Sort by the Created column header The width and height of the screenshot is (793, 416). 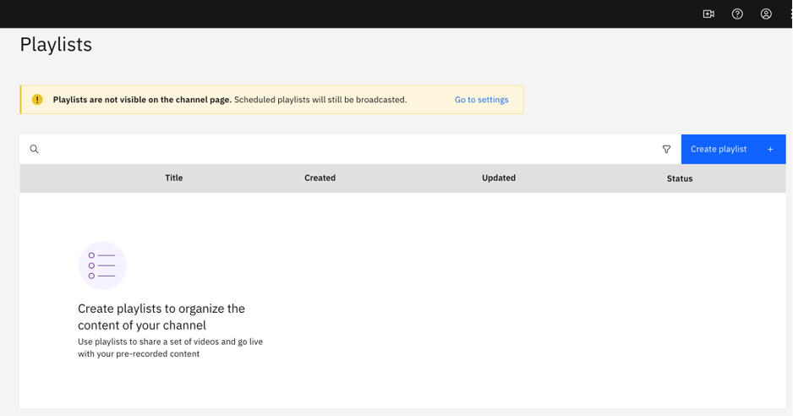pos(320,178)
